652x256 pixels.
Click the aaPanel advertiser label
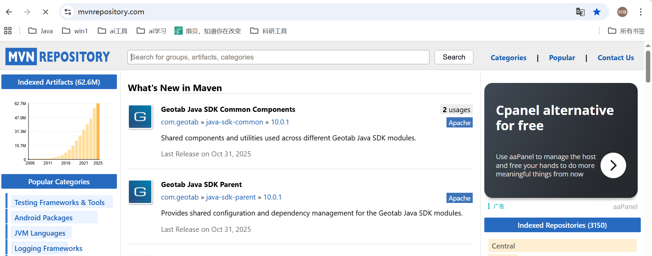pyautogui.click(x=625, y=207)
